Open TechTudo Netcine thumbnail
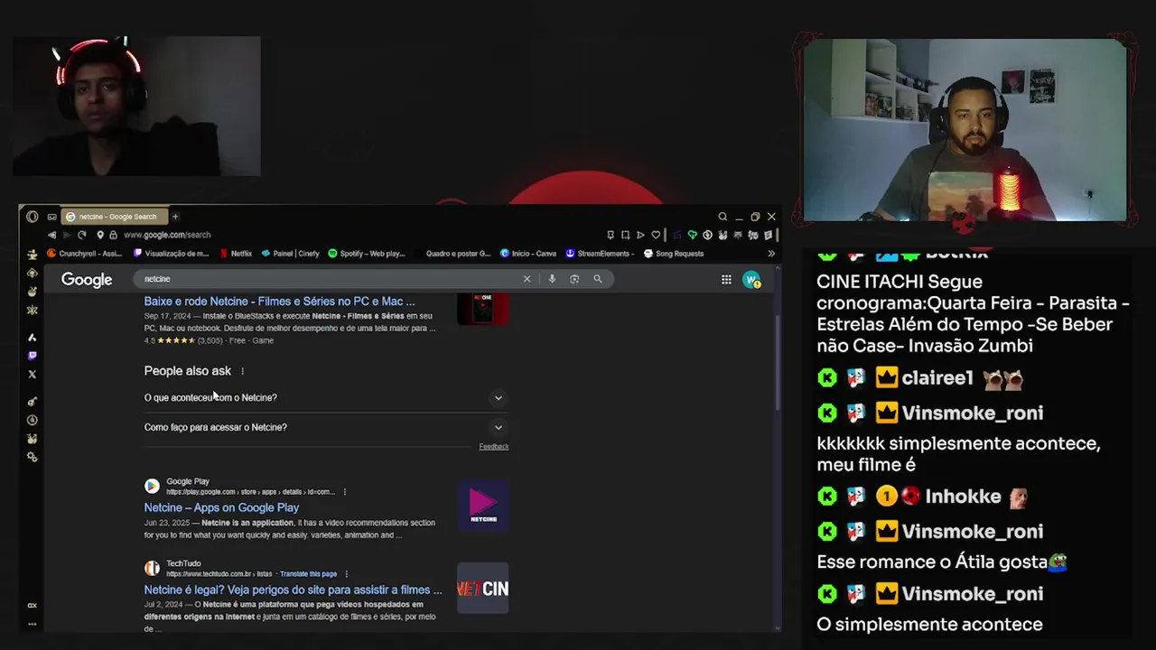 click(x=483, y=589)
